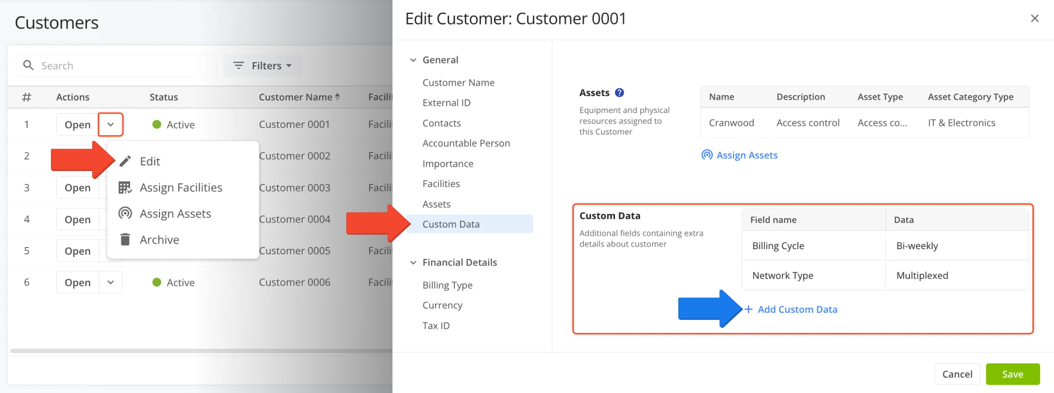Click the Billing Cycle field name cell
The height and width of the screenshot is (393, 1054).
pyautogui.click(x=814, y=246)
